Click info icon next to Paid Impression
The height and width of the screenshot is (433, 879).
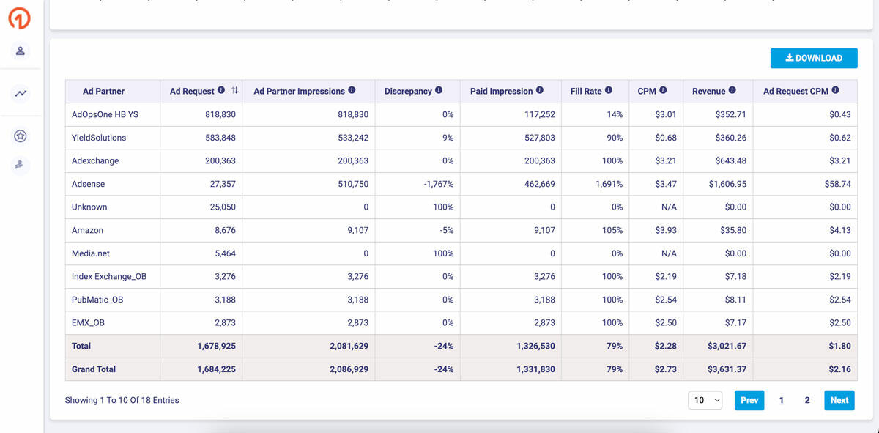(540, 91)
